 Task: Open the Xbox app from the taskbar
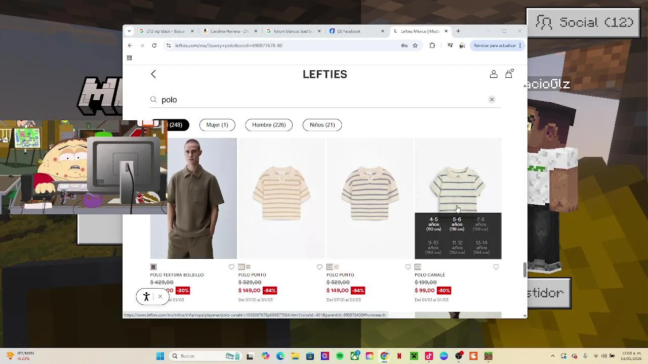[x=354, y=356]
